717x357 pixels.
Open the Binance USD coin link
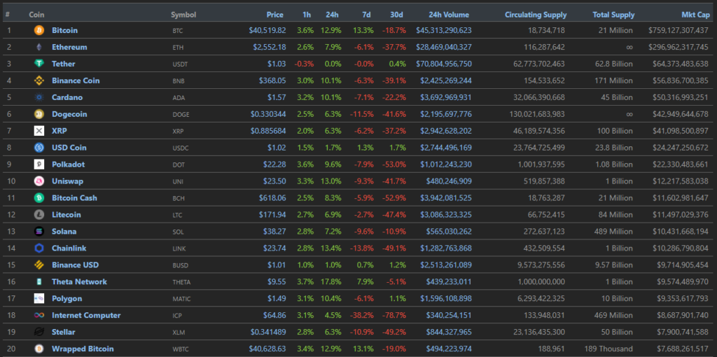tap(75, 265)
